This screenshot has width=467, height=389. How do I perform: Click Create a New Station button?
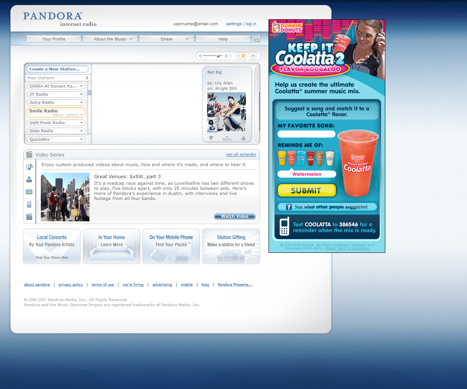click(58, 69)
